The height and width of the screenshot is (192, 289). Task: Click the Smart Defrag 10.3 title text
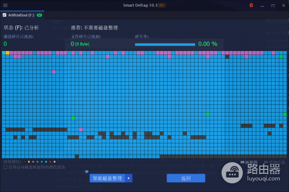tap(140, 5)
